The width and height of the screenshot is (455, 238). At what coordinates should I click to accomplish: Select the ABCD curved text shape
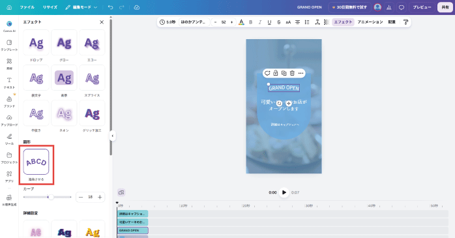click(37, 162)
